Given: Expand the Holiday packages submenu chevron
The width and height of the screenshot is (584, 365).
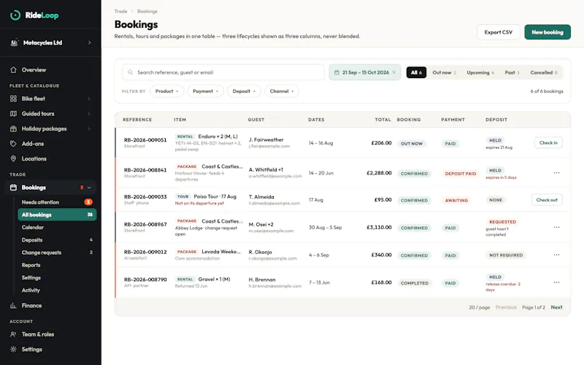Looking at the screenshot, I should pos(89,129).
